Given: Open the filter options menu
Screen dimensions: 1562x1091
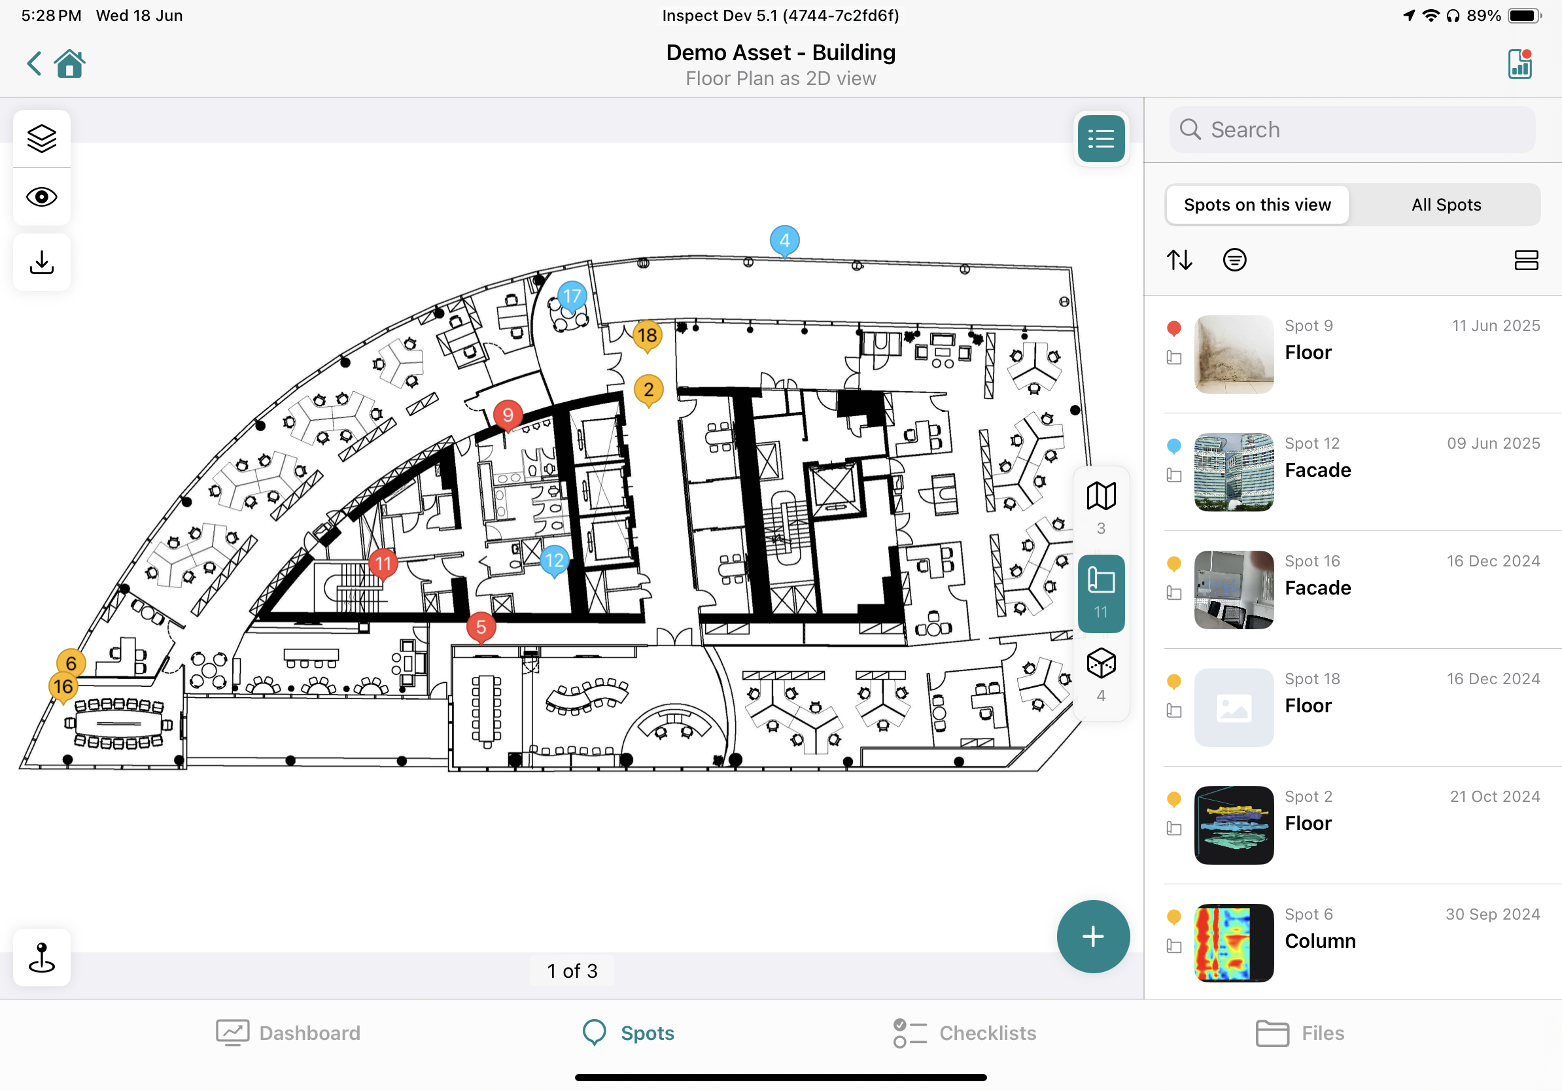Looking at the screenshot, I should pos(1234,260).
